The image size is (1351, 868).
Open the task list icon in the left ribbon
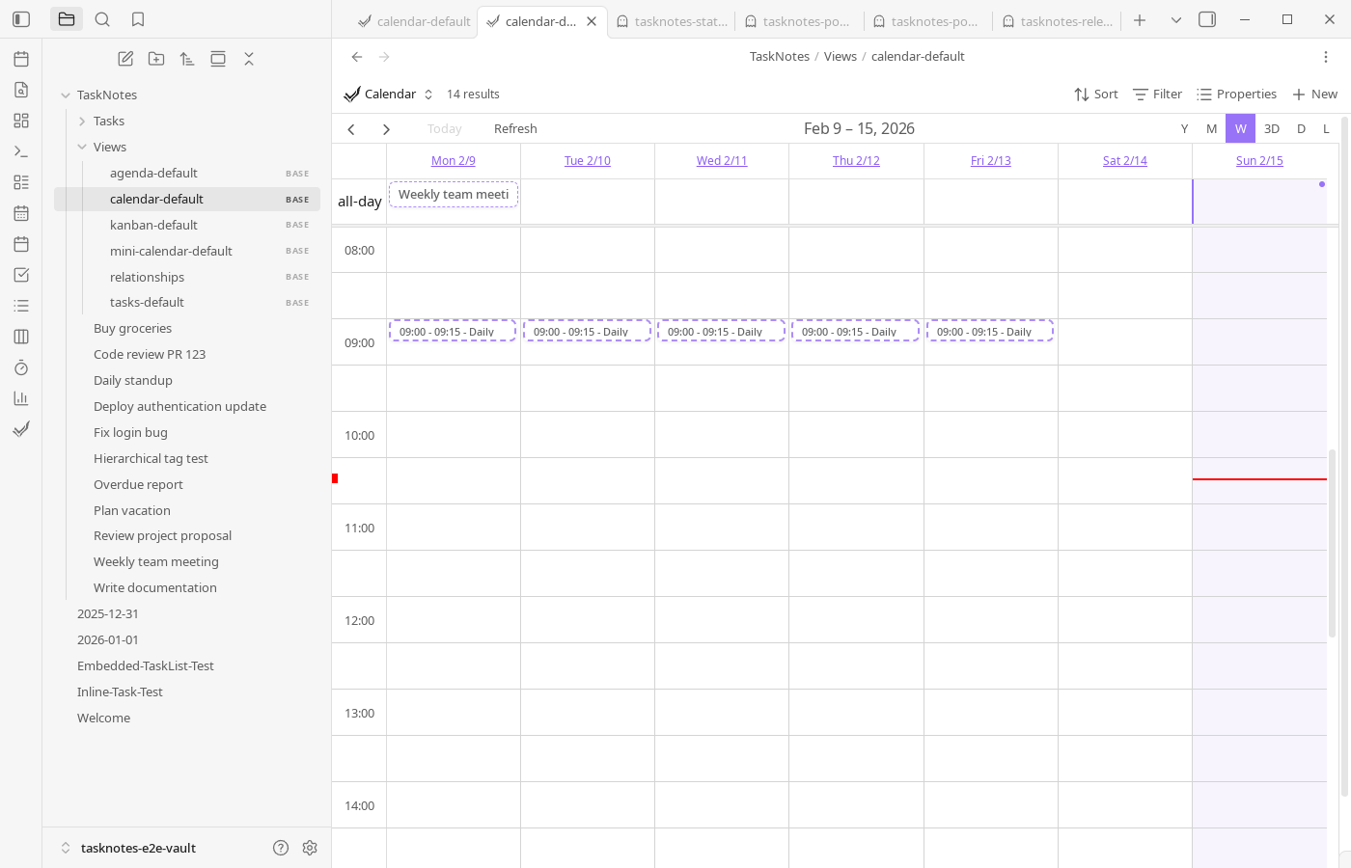click(21, 305)
